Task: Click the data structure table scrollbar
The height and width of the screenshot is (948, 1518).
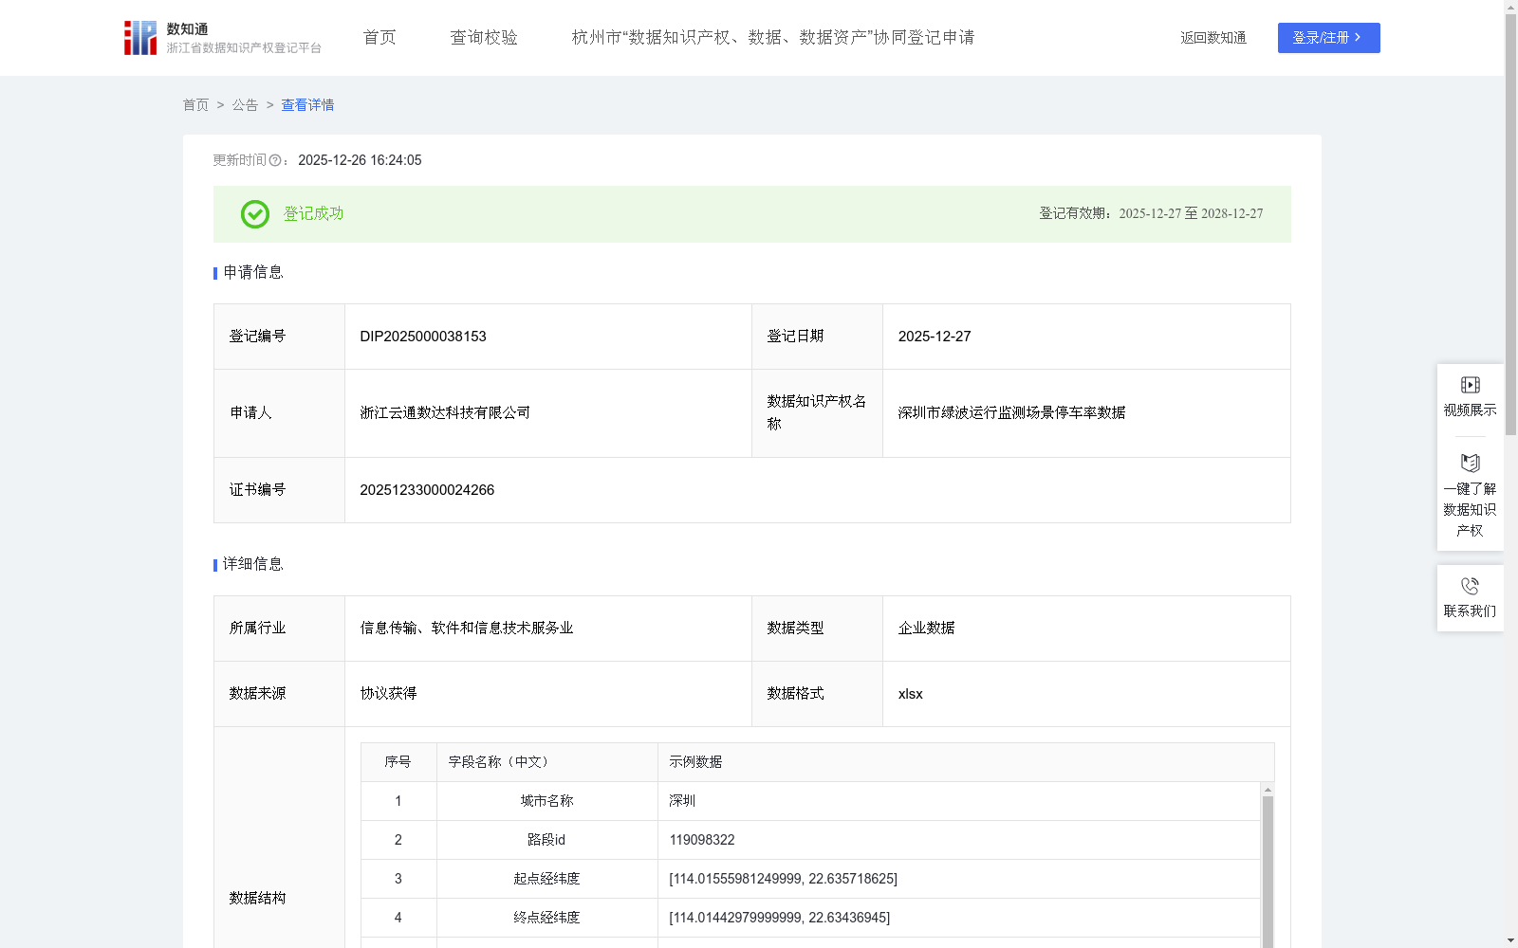Action: [1268, 872]
